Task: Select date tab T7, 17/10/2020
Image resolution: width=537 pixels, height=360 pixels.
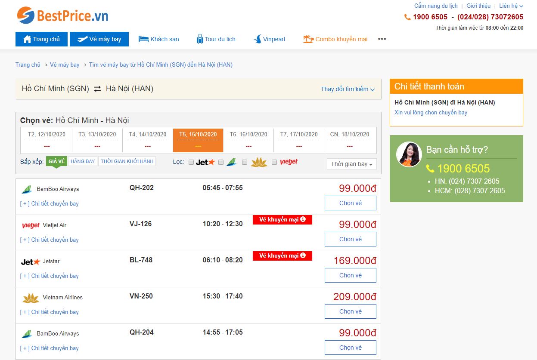Action: (299, 140)
